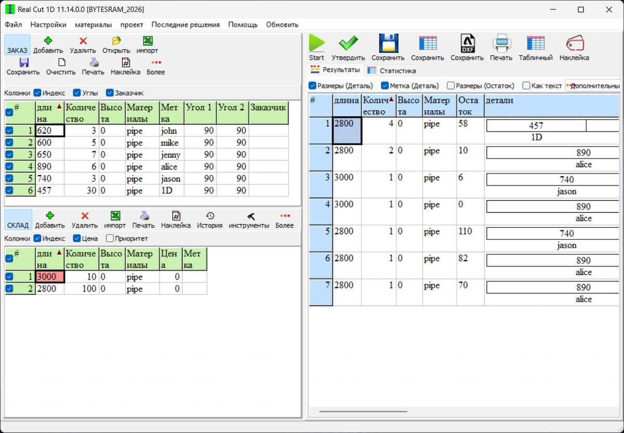Click the СКЛАД panel button
Viewport: 624px width, 433px height.
pyautogui.click(x=18, y=219)
